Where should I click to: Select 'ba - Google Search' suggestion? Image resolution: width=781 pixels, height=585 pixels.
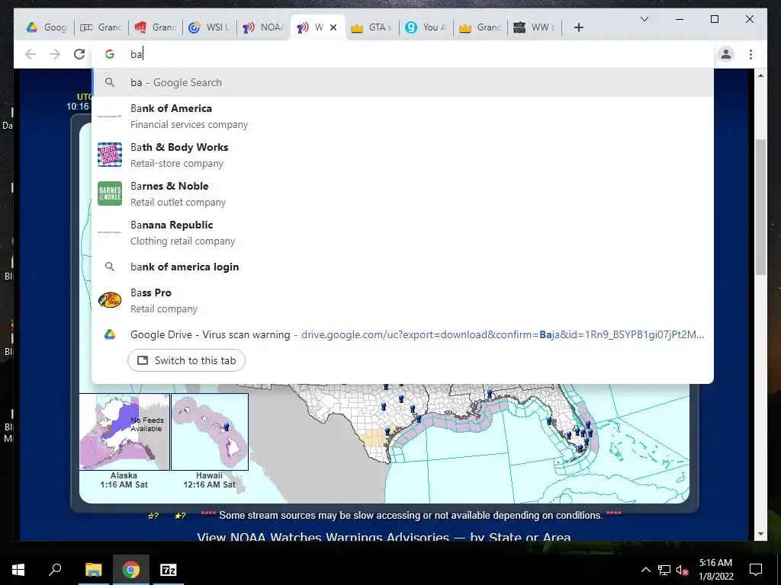tap(403, 82)
